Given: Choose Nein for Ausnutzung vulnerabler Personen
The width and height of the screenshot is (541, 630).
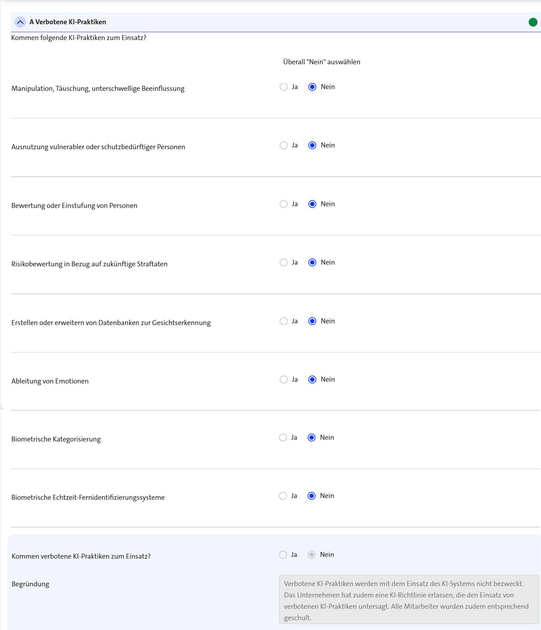Looking at the screenshot, I should (x=312, y=145).
